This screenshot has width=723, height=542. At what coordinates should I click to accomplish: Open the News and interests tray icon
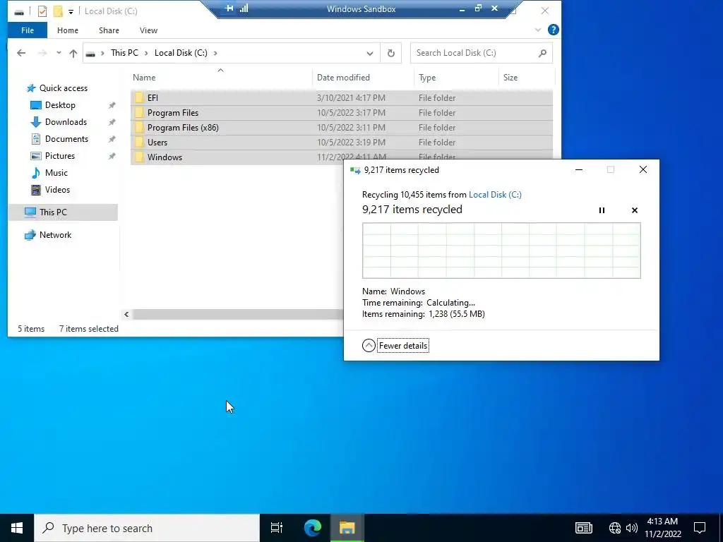583,528
